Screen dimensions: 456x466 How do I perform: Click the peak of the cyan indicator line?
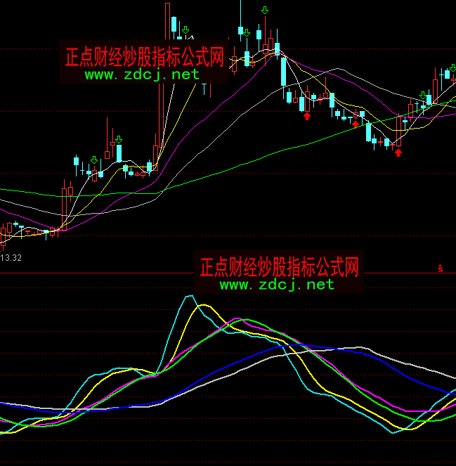pos(189,297)
